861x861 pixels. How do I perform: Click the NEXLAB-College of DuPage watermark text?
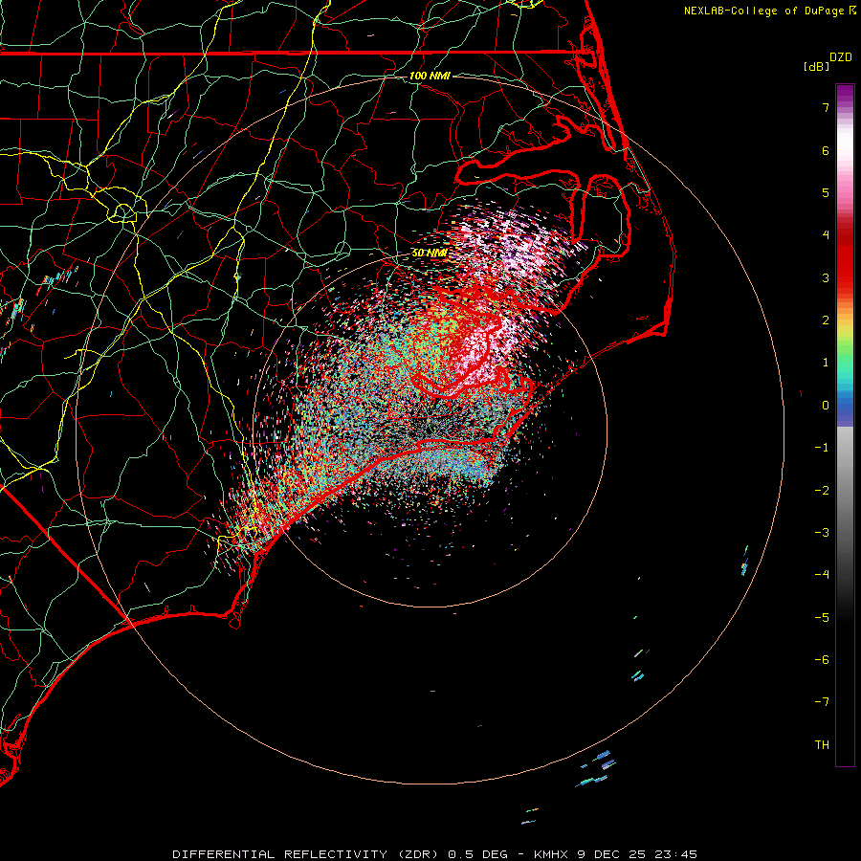tap(763, 11)
